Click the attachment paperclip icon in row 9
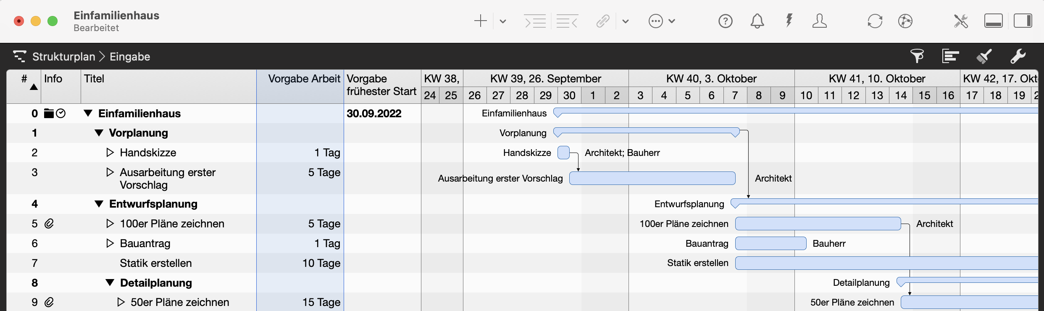Screen dimensions: 1044x311 coord(49,302)
